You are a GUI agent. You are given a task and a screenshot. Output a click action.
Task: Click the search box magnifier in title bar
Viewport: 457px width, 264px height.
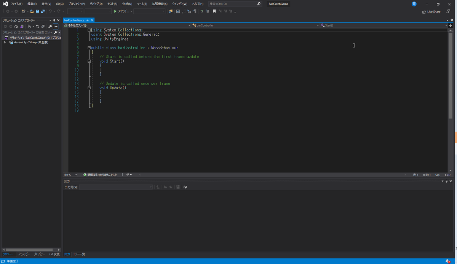pos(259,4)
